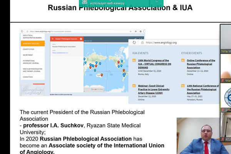Click calendar icon beside 13th National Conference

click(183, 85)
